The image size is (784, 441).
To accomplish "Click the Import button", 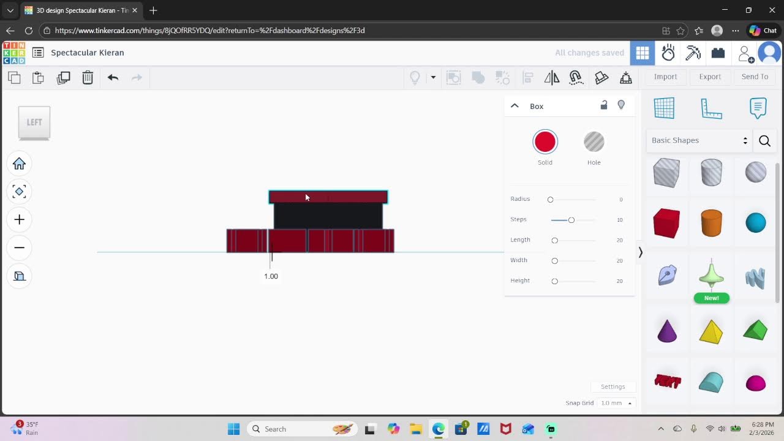I will [x=665, y=77].
